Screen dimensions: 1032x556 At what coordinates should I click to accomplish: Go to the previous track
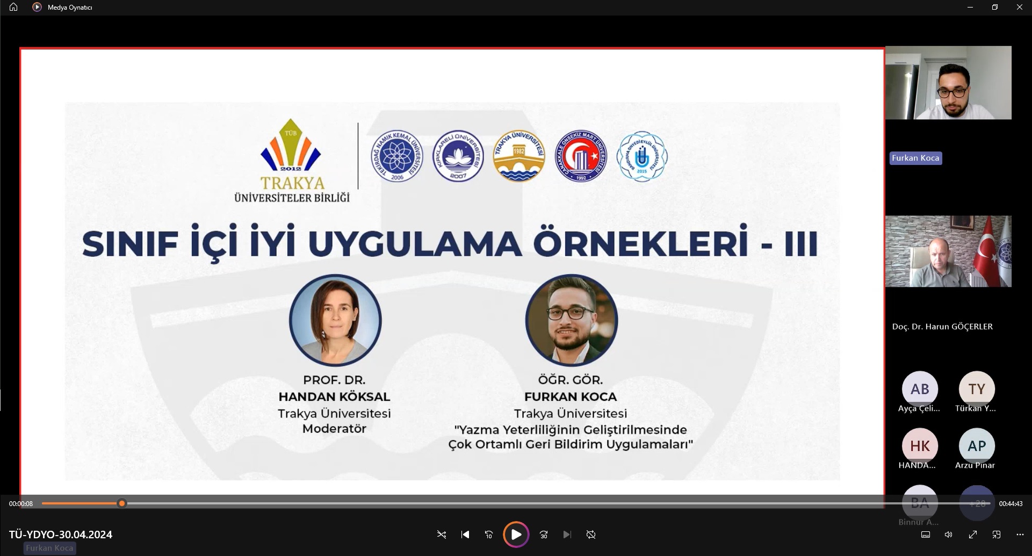point(465,535)
